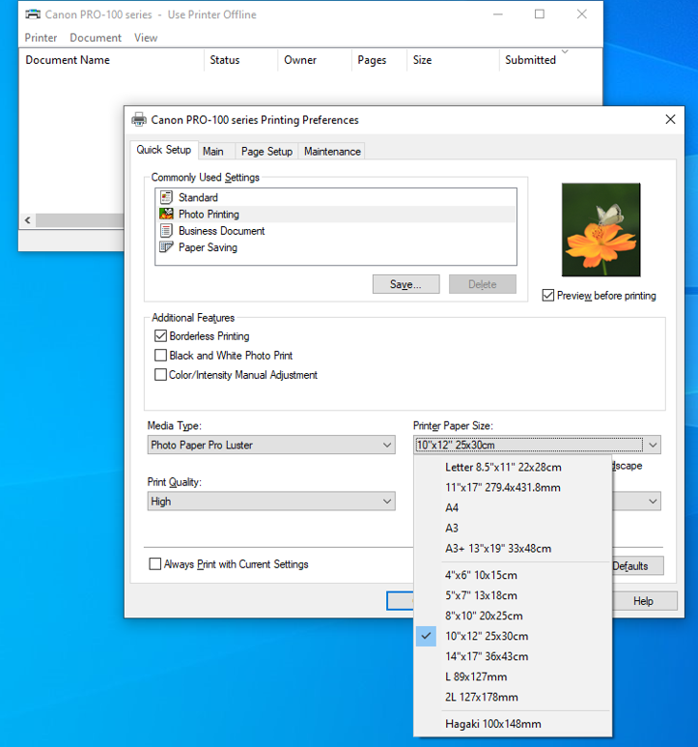Click printer icon in print queue title bar
The image size is (698, 747).
coord(33,14)
